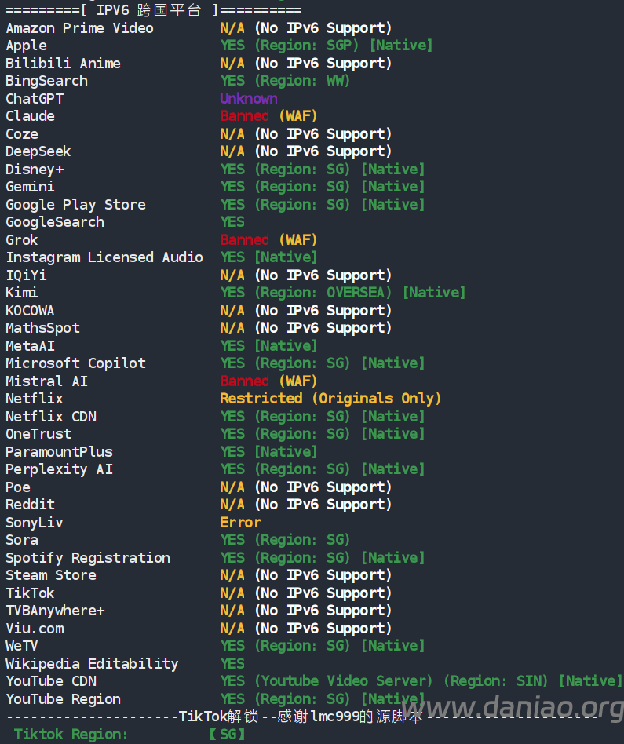Click the '【SG】' TikTok region value
Image resolution: width=624 pixels, height=744 pixels.
228,735
